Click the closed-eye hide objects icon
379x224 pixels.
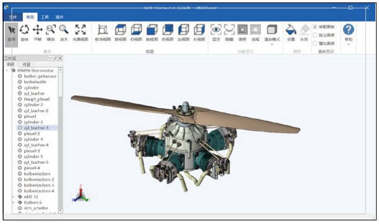click(x=229, y=33)
